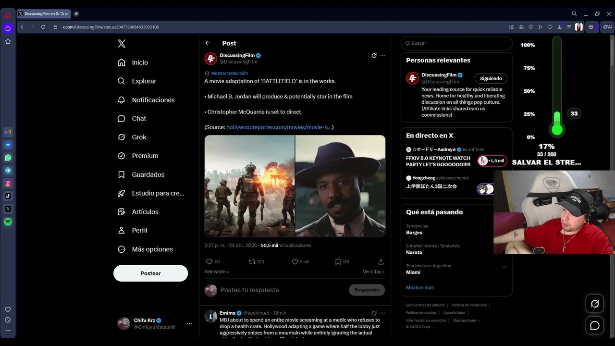Screen dimensions: 615x346
Task: Open Grok from the sidebar
Action: tap(132, 137)
